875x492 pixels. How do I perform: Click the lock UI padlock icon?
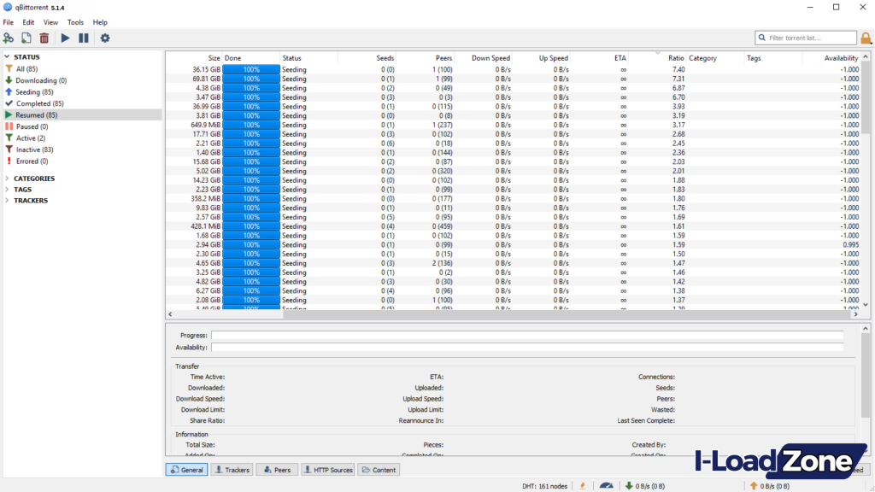tap(866, 38)
